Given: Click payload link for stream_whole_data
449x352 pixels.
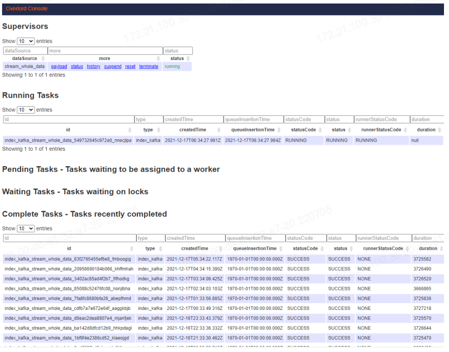Looking at the screenshot, I should coord(59,67).
